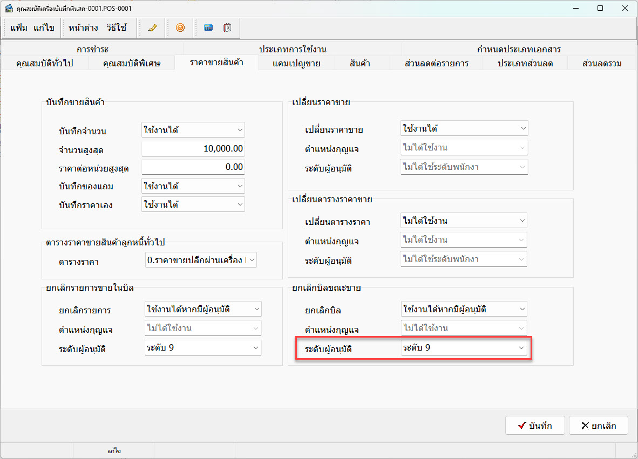Expand the บันทึกจำนวน dropdown
638x459 pixels.
pos(193,130)
